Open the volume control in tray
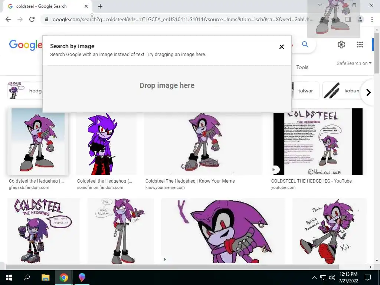 (x=332, y=278)
